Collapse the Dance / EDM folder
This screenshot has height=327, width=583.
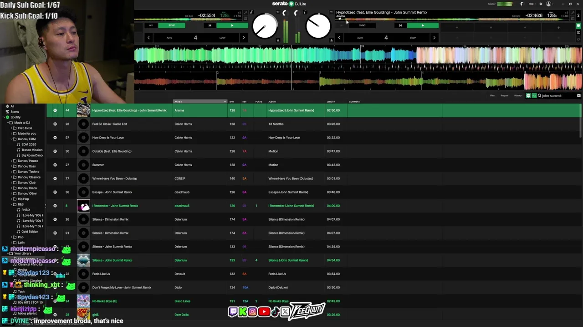12,139
